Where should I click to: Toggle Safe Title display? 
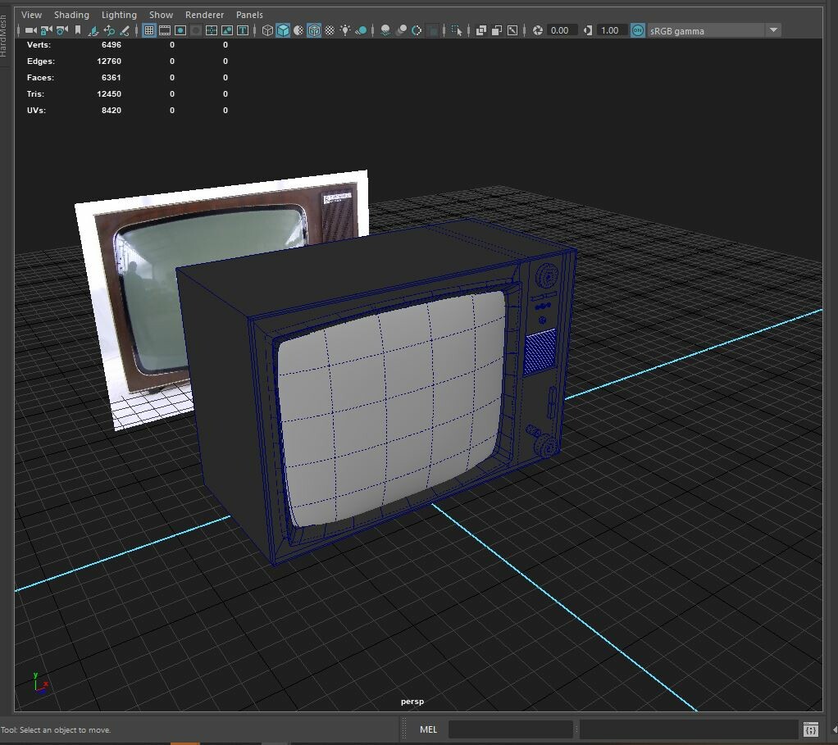click(242, 30)
